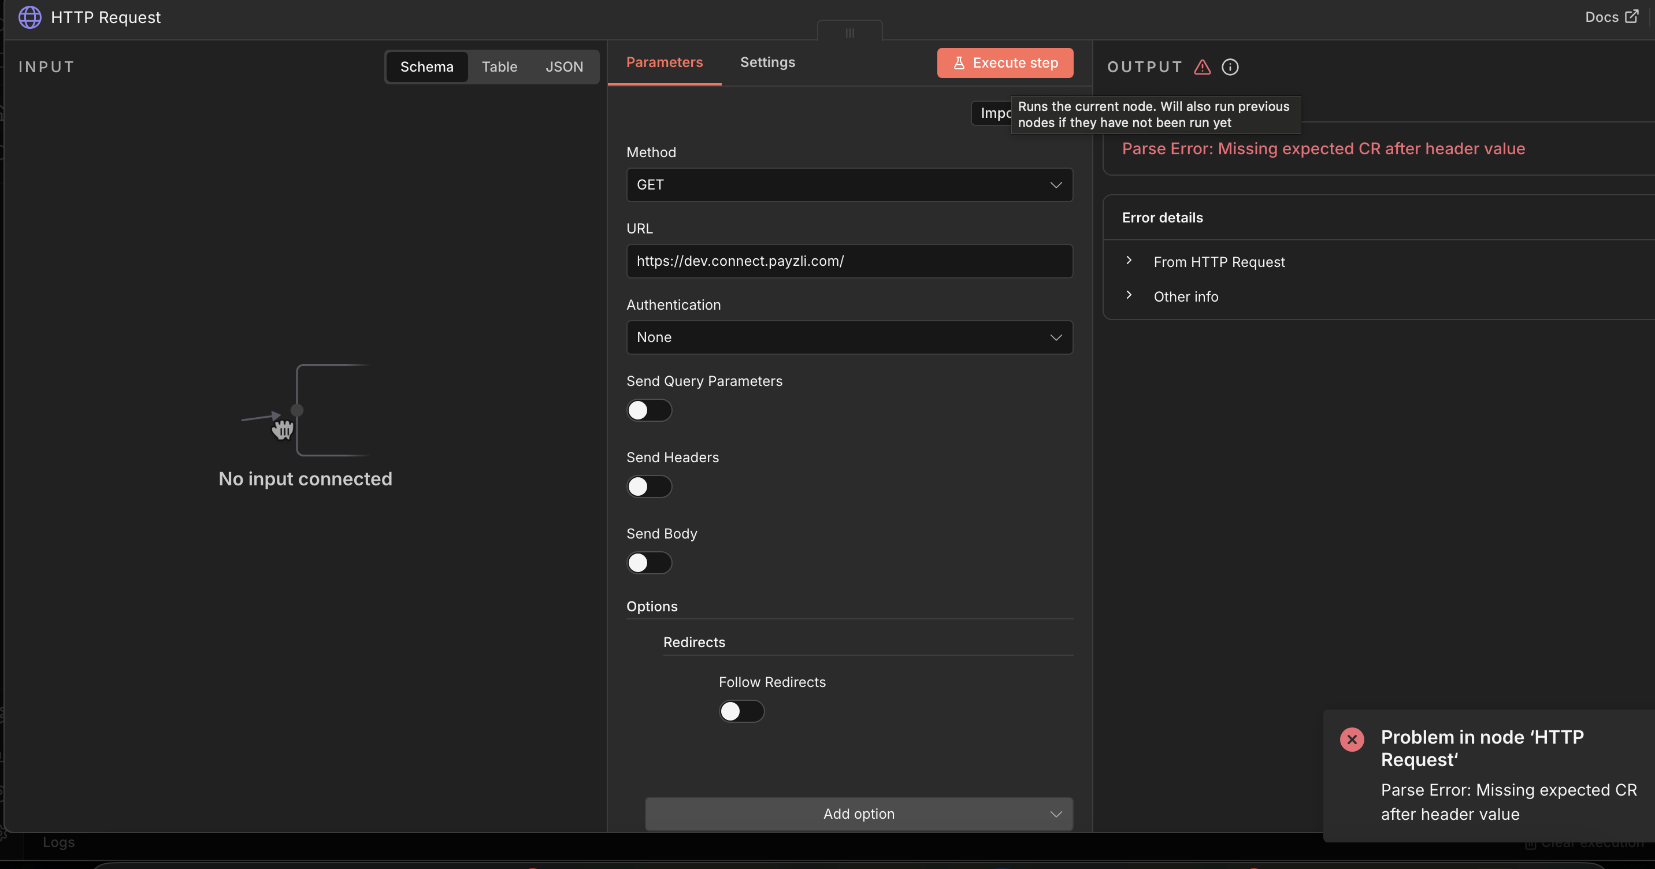This screenshot has height=869, width=1655.
Task: Expand the Other info section
Action: click(1185, 297)
